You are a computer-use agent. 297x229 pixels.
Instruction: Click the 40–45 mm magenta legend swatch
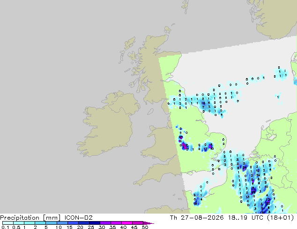[127, 223]
